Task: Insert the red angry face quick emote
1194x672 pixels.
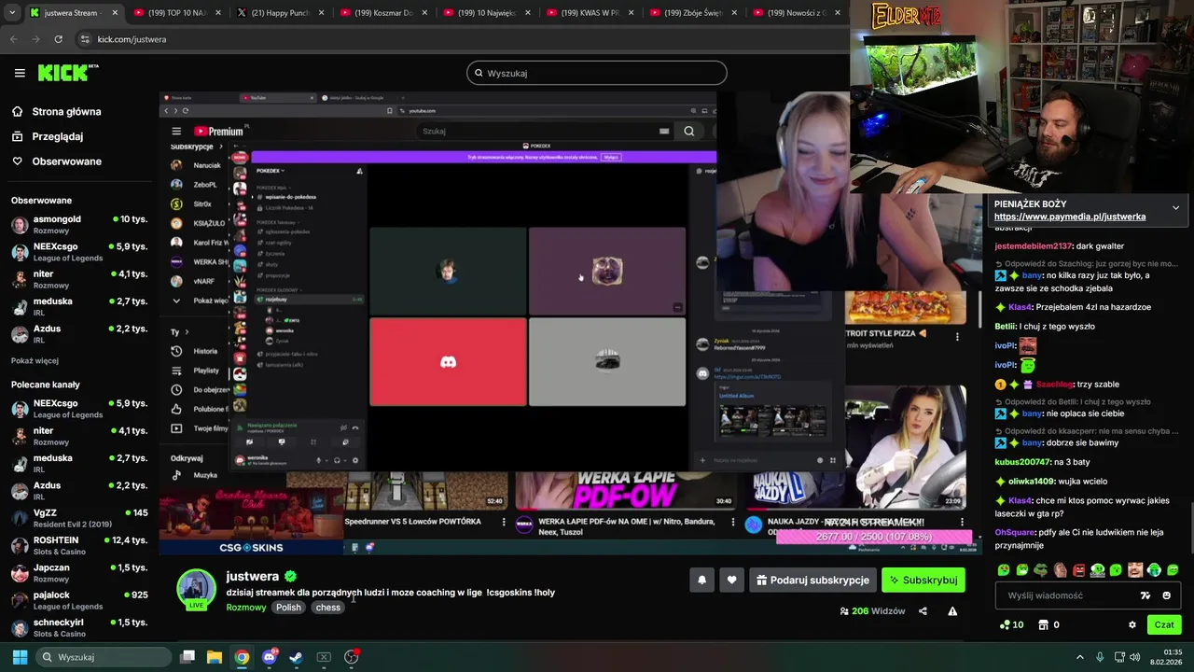Action: pyautogui.click(x=1079, y=570)
